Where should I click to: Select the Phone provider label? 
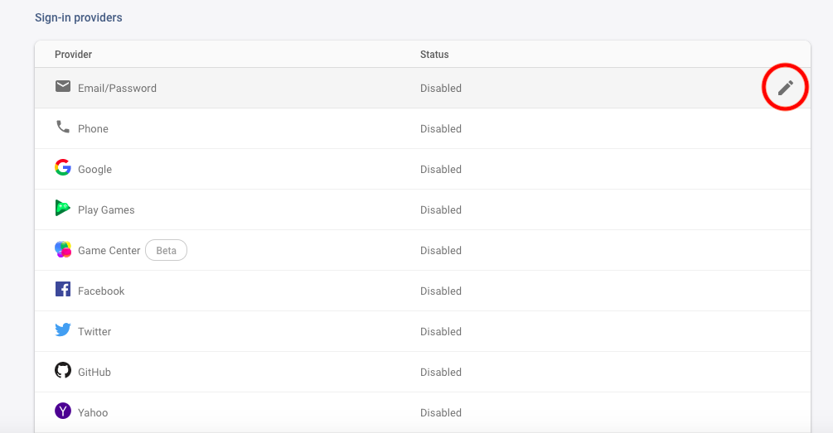click(93, 129)
